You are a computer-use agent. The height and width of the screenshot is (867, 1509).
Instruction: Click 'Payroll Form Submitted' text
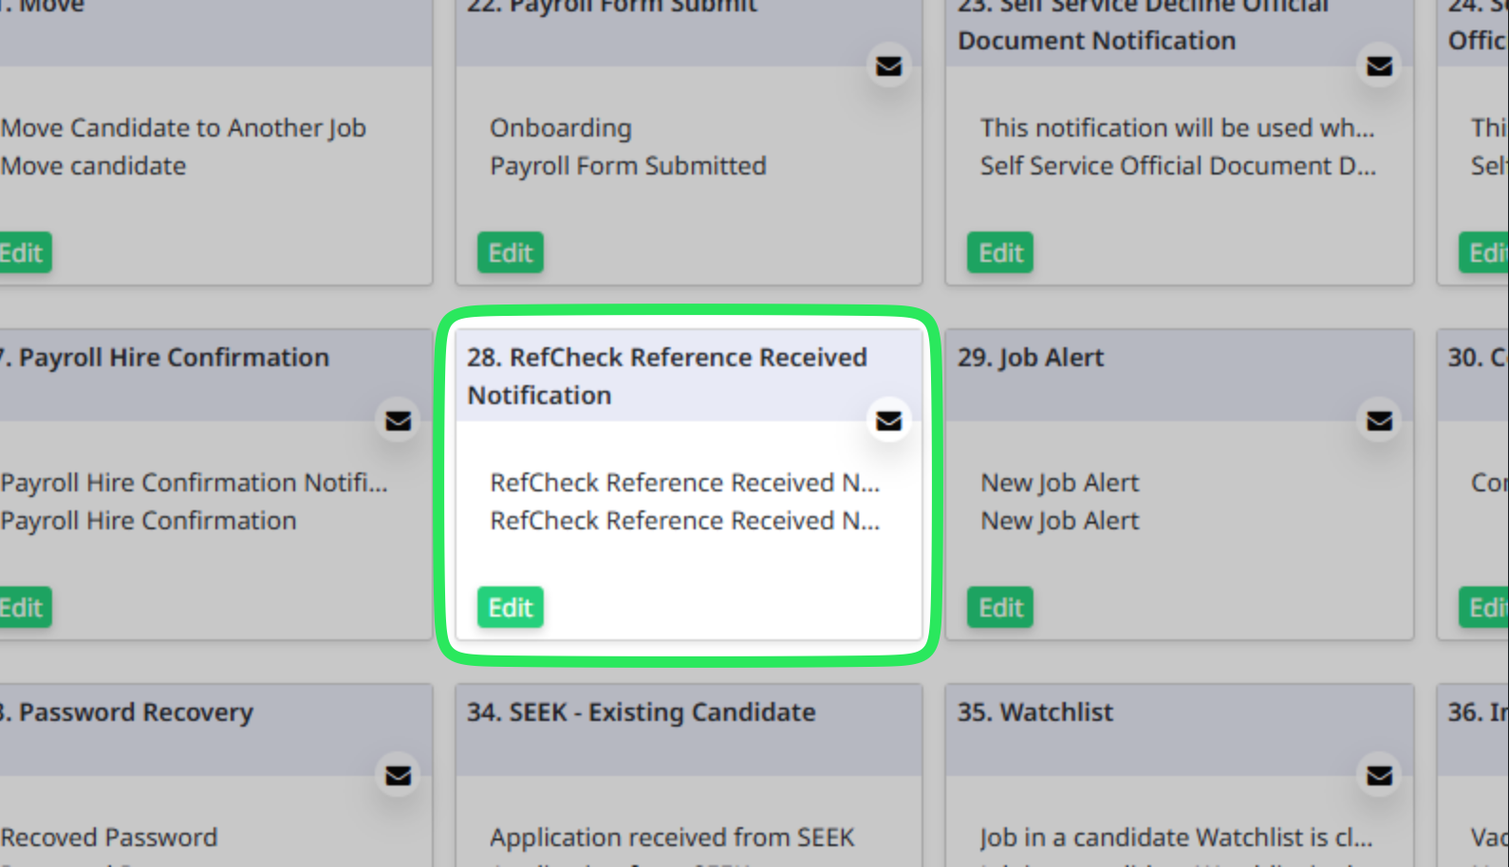tap(628, 166)
